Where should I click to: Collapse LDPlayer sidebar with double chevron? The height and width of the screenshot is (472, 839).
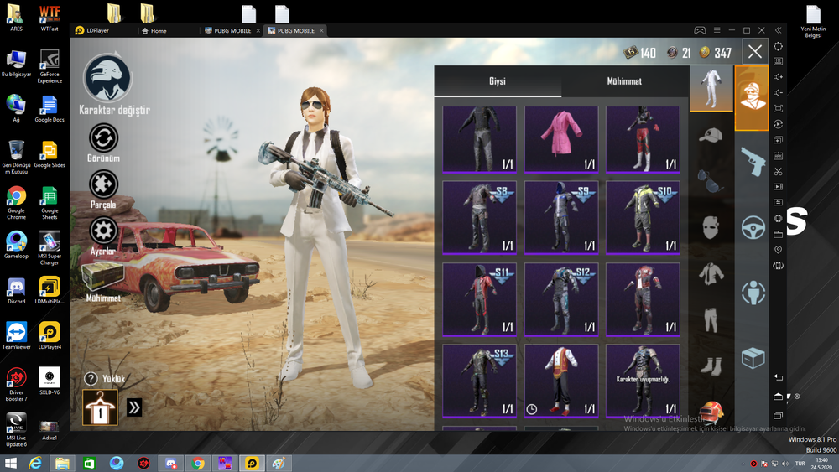(778, 30)
